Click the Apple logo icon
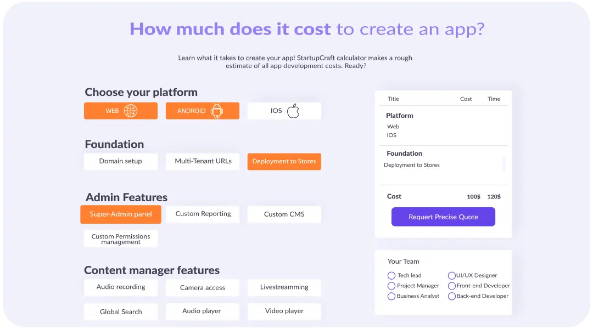The height and width of the screenshot is (329, 593). coord(293,111)
